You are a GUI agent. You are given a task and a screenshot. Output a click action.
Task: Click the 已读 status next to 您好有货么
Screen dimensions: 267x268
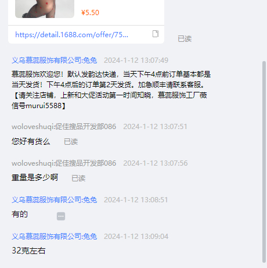click(71, 142)
